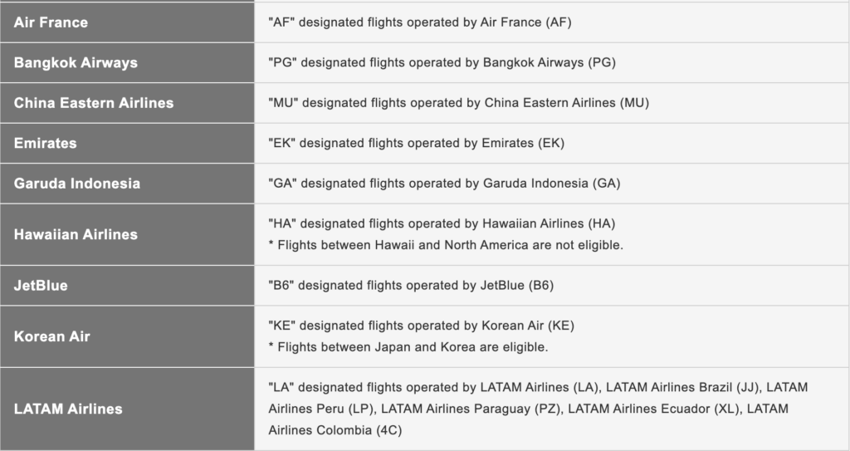Click the China Eastern Airlines header cell
850x451 pixels.
(94, 103)
